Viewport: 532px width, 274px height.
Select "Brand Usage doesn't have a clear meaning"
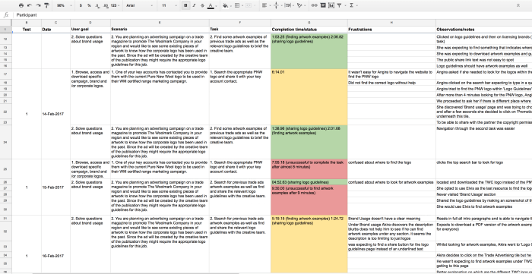click(x=391, y=219)
